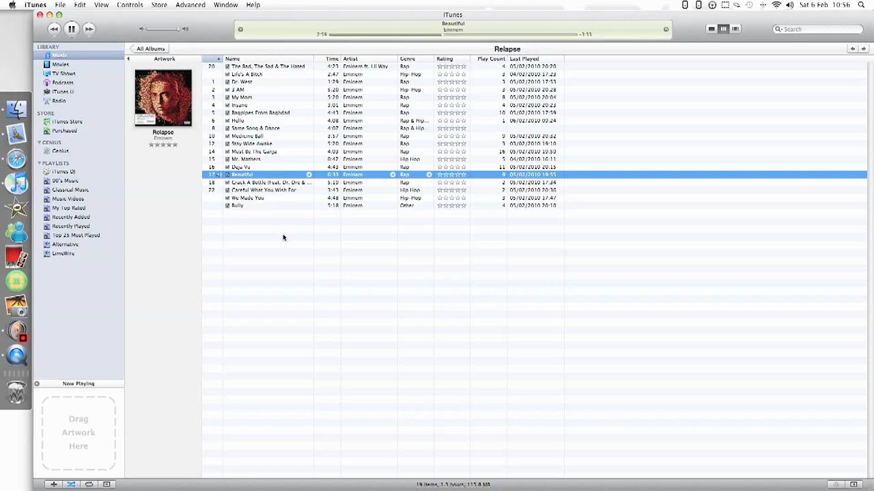The width and height of the screenshot is (874, 491).
Task: Rate the Relapse album with stars
Action: point(163,145)
